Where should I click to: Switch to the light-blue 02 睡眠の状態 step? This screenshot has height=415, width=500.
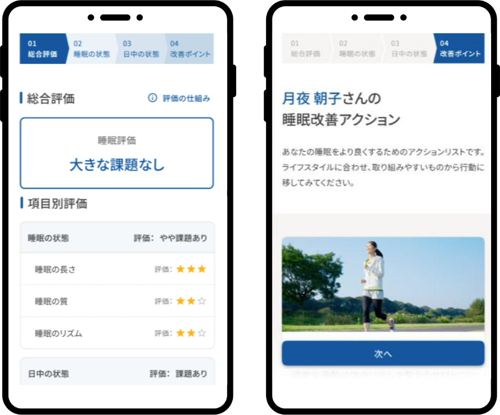[92, 49]
